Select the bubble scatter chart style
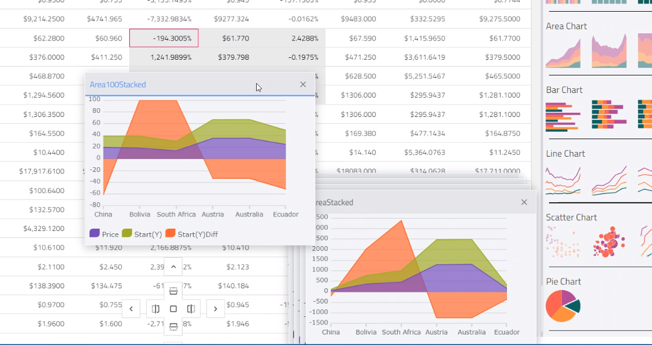The image size is (652, 345). point(608,241)
